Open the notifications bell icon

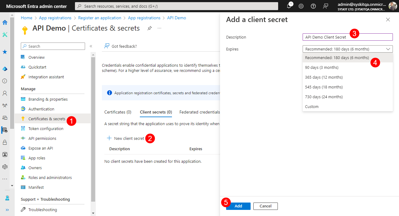[x=289, y=6]
